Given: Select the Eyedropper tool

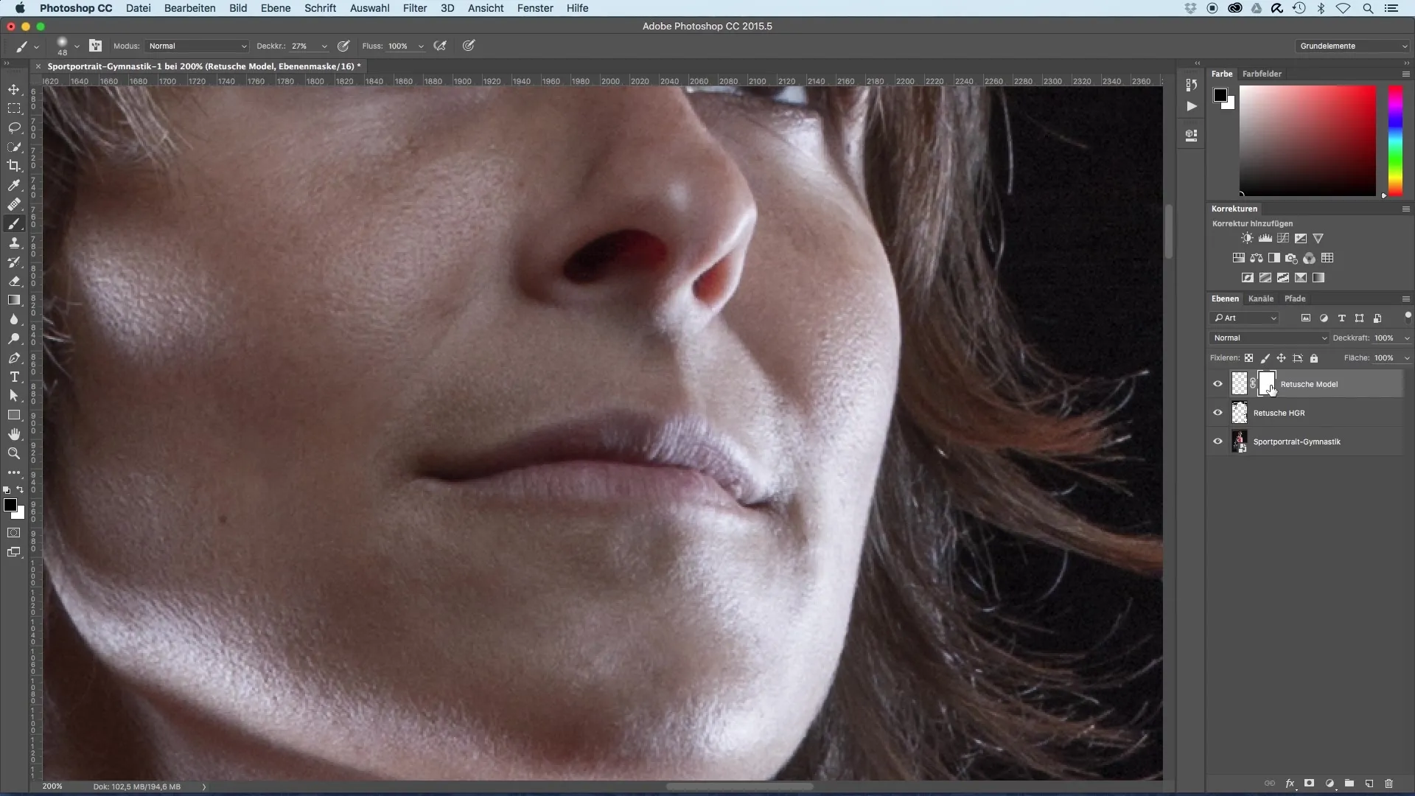Looking at the screenshot, I should (14, 185).
